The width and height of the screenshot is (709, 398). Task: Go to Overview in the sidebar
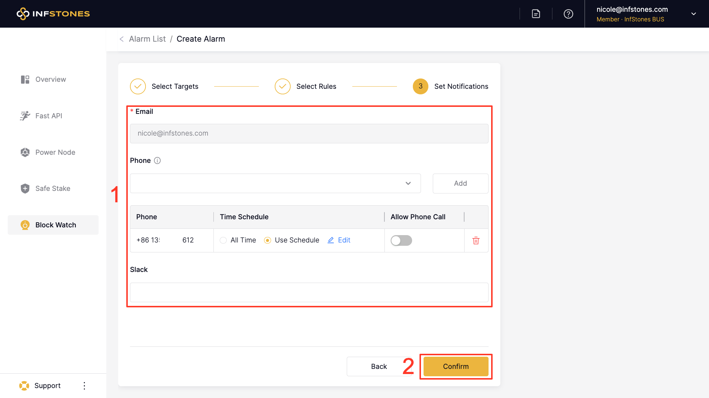pos(51,80)
